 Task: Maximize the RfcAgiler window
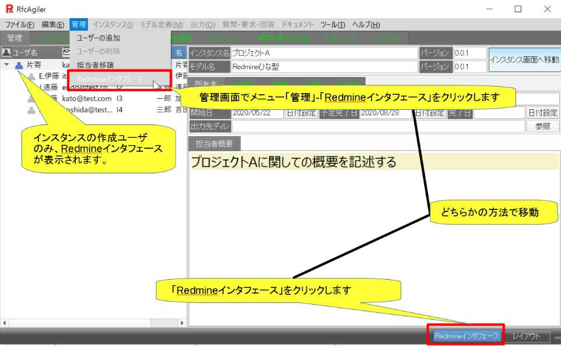pos(518,9)
